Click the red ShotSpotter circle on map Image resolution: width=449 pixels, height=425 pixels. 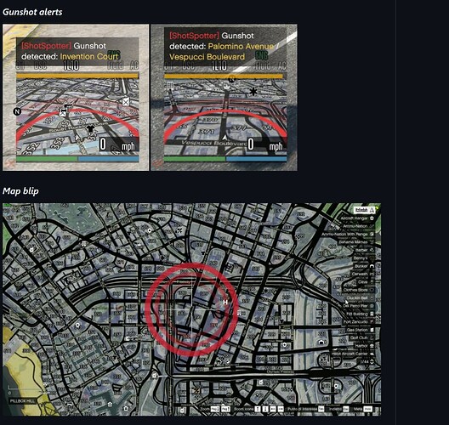click(x=191, y=310)
